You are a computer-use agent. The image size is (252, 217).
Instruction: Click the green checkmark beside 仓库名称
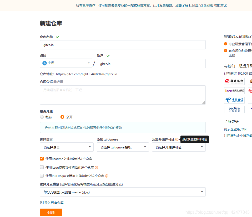[57, 37]
